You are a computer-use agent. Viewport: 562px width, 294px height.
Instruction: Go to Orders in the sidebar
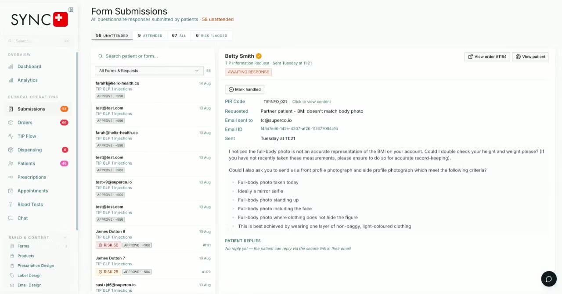coord(25,123)
